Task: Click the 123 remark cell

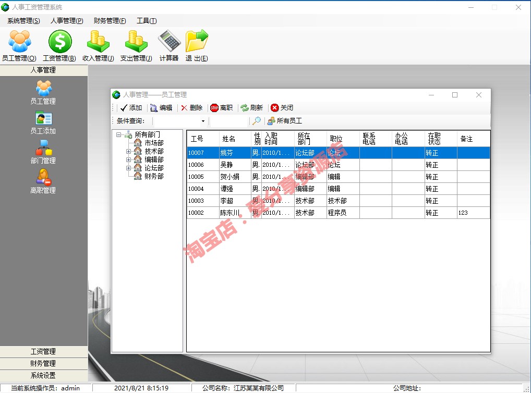Action: [x=474, y=213]
